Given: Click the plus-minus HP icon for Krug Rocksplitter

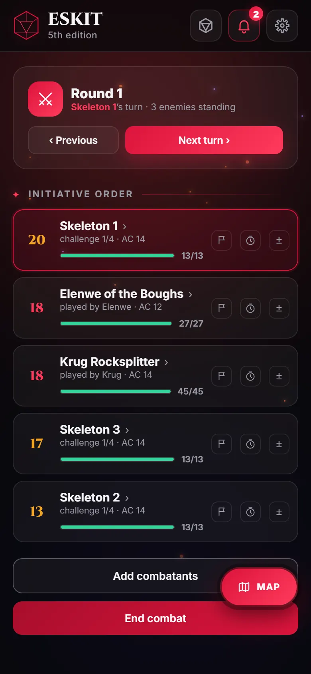Looking at the screenshot, I should click(279, 376).
